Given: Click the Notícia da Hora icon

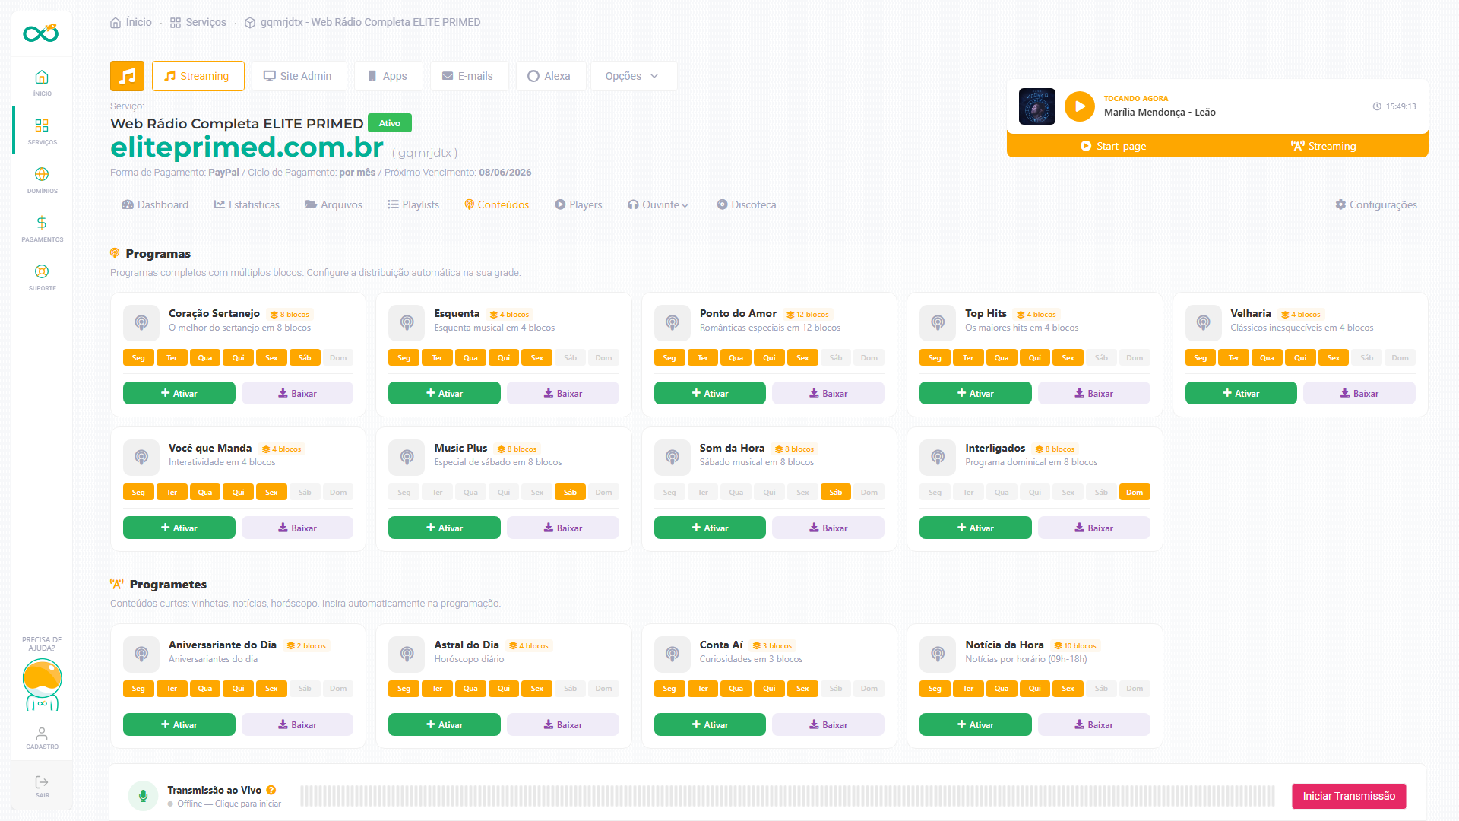Looking at the screenshot, I should pyautogui.click(x=938, y=654).
